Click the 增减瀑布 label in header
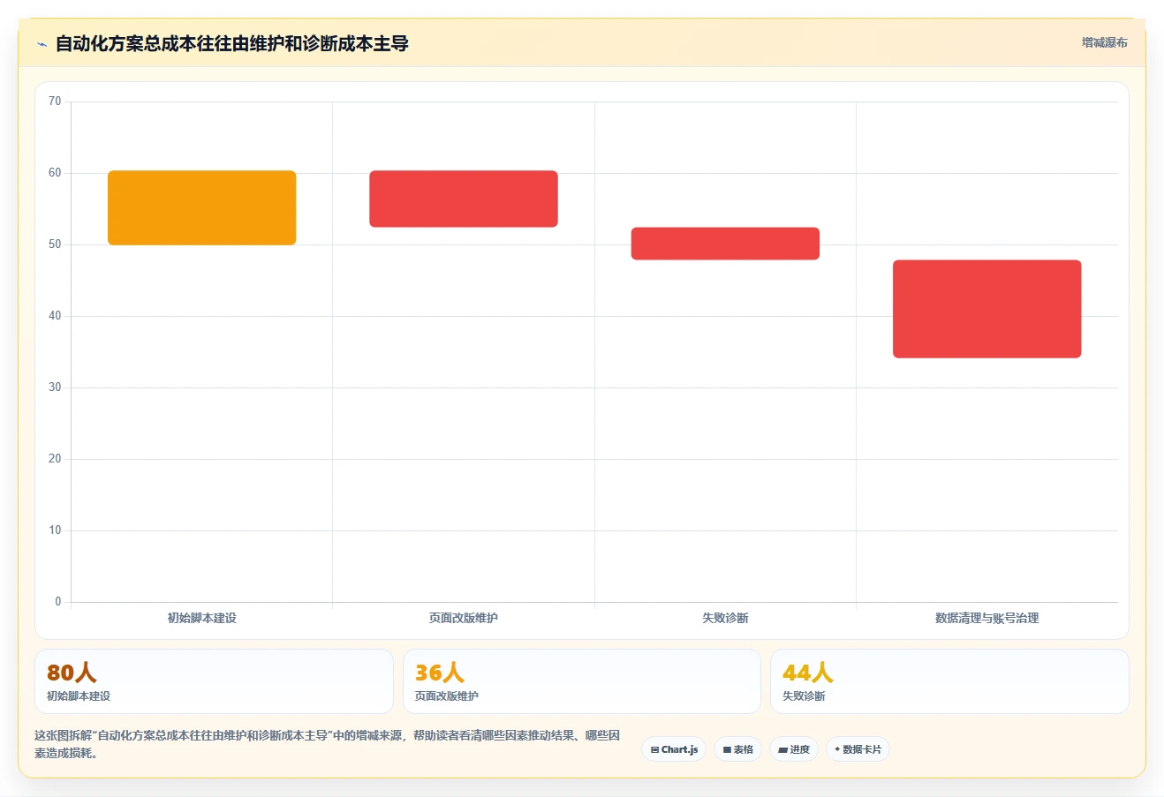The height and width of the screenshot is (797, 1164). 1105,42
